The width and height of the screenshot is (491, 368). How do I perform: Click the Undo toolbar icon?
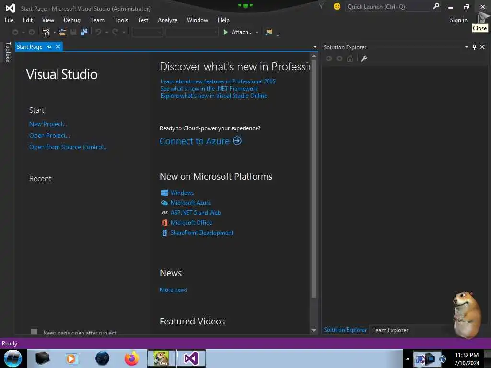[x=98, y=32]
